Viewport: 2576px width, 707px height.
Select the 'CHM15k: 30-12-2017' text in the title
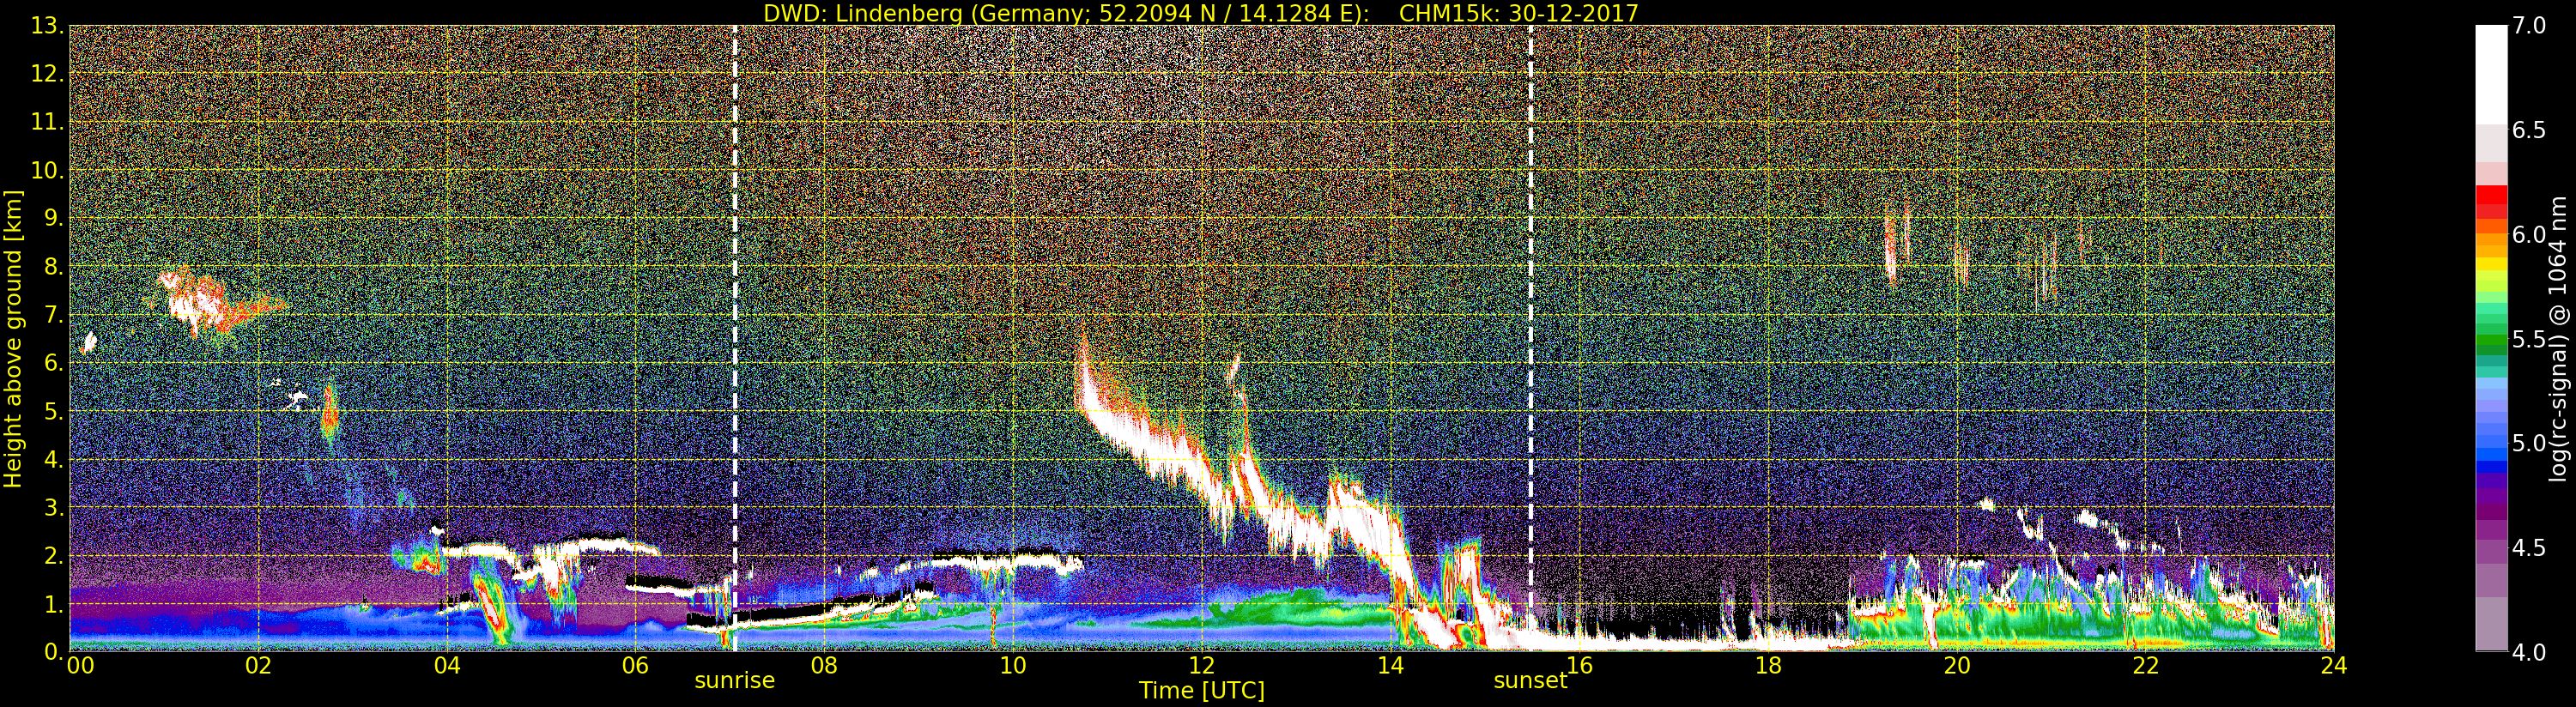point(1519,13)
